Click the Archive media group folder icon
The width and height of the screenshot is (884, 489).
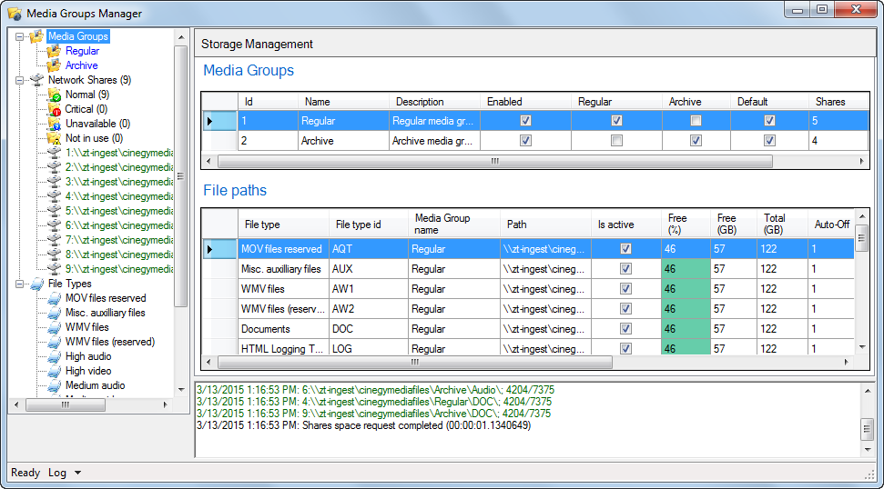pos(54,65)
